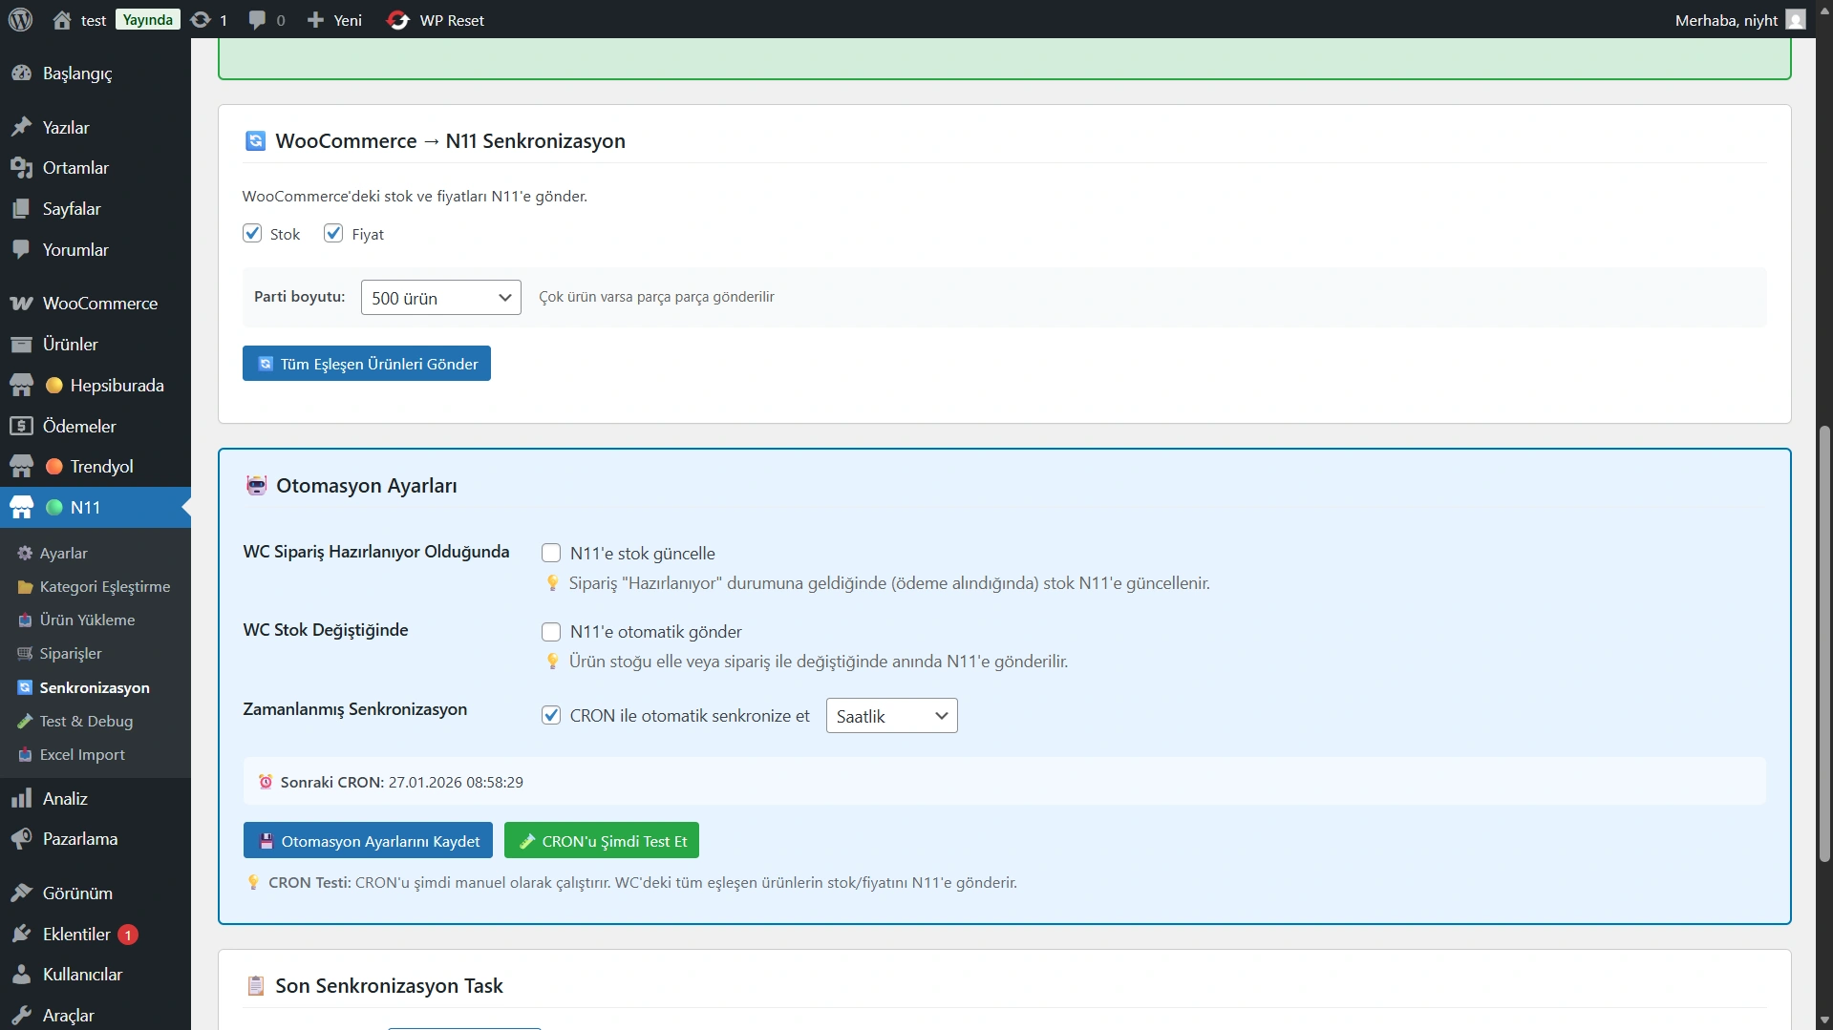Enable N11'e stok güncelle option
This screenshot has width=1833, height=1030.
(x=551, y=554)
